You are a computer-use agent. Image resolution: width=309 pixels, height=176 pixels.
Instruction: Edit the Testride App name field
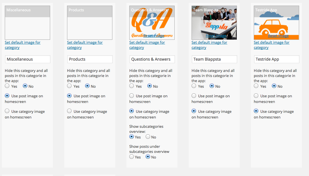point(277,59)
